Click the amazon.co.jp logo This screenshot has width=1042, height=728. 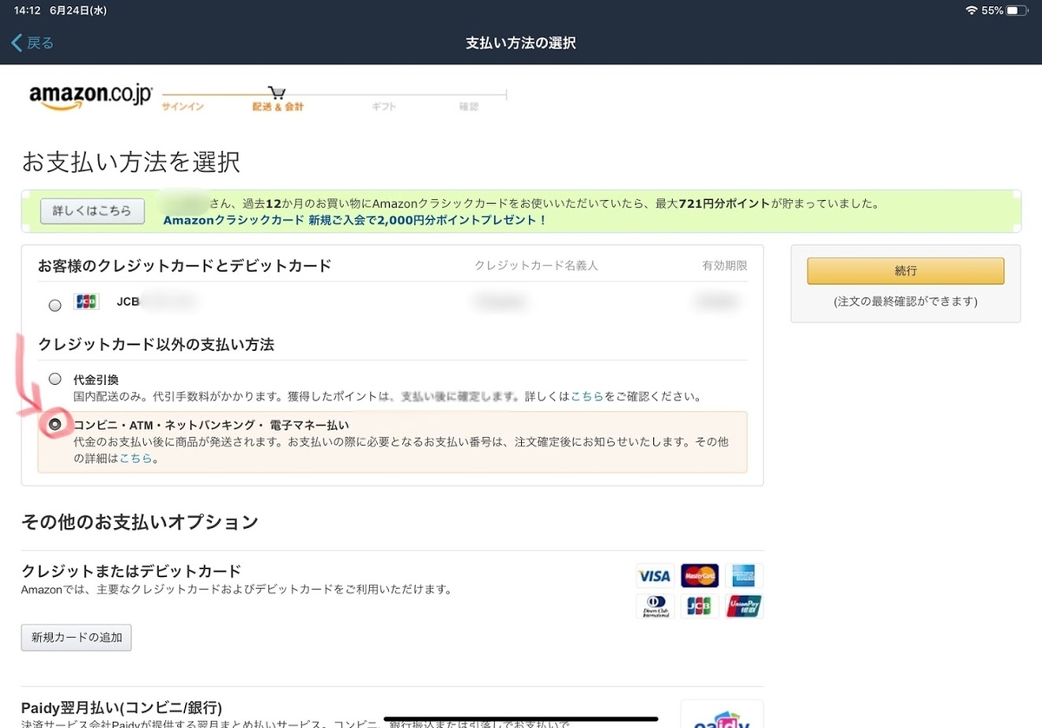(x=89, y=96)
